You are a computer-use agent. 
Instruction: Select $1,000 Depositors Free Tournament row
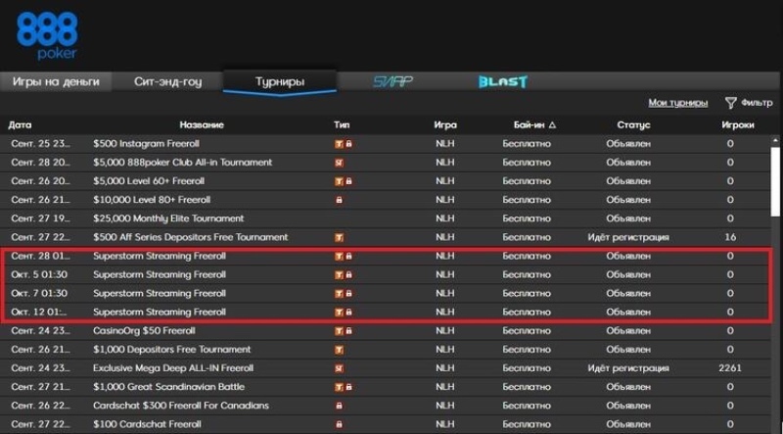pos(386,350)
